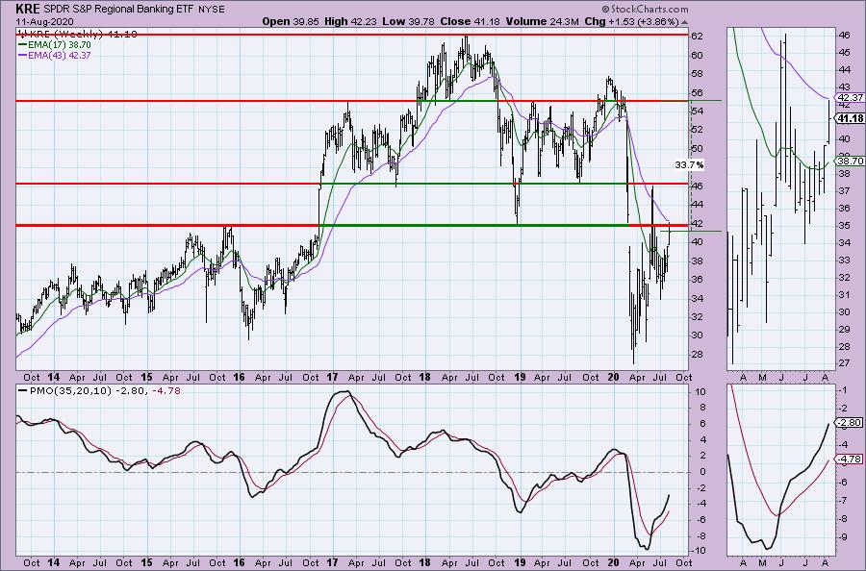Click the KRE (Weekly) legend label
866x571 pixels.
(x=66, y=35)
